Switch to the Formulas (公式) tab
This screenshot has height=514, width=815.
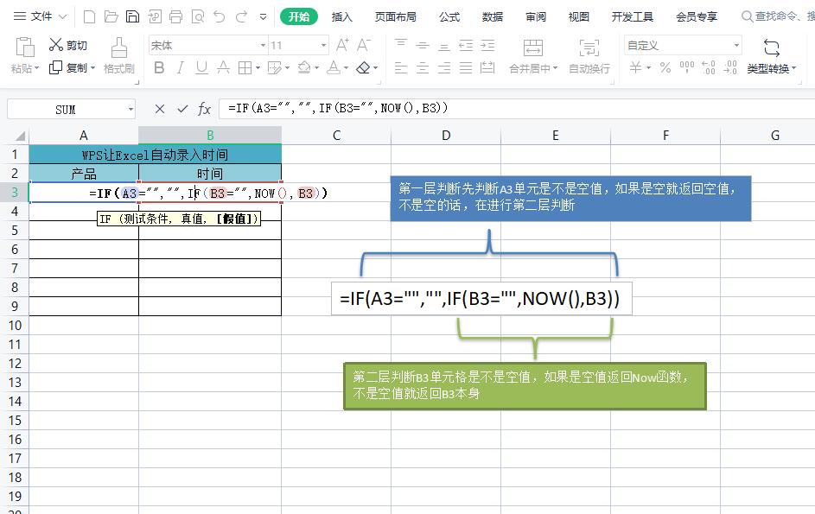(449, 16)
